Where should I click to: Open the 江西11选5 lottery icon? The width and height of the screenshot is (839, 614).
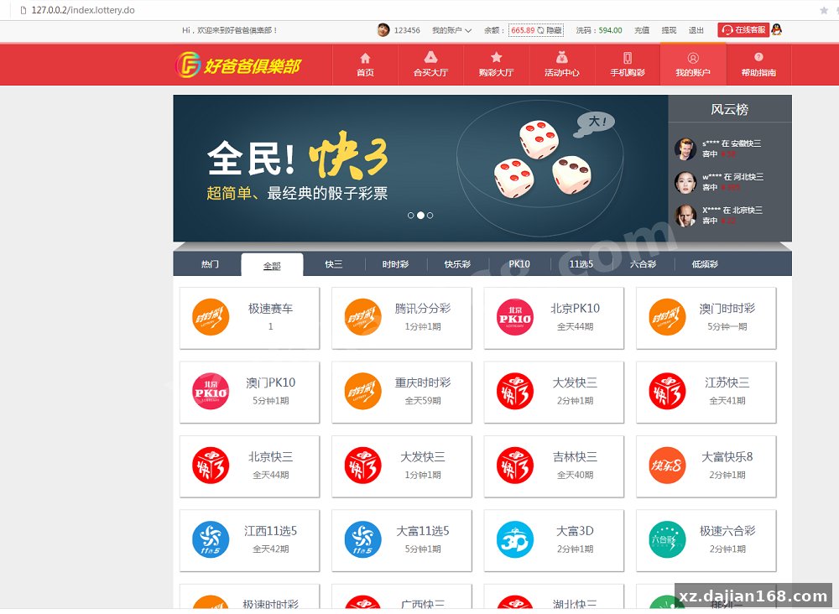[x=211, y=539]
